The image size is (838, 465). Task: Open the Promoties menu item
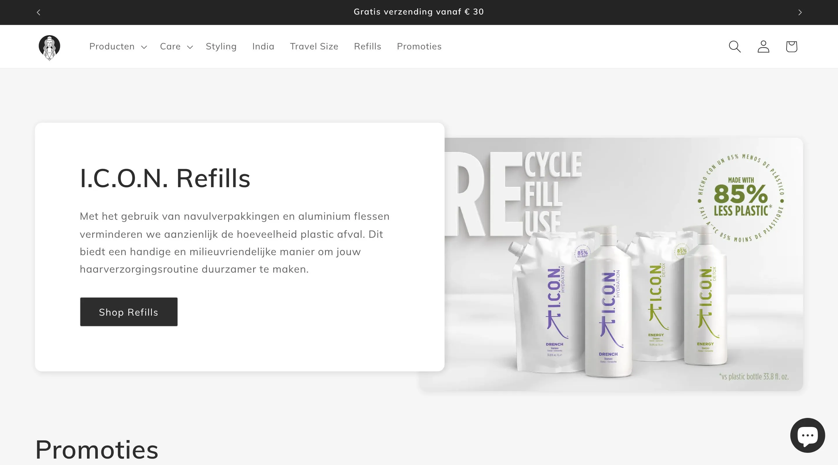tap(419, 46)
